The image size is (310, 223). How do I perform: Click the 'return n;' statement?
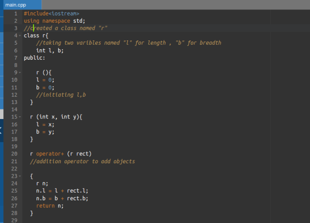click(x=50, y=206)
